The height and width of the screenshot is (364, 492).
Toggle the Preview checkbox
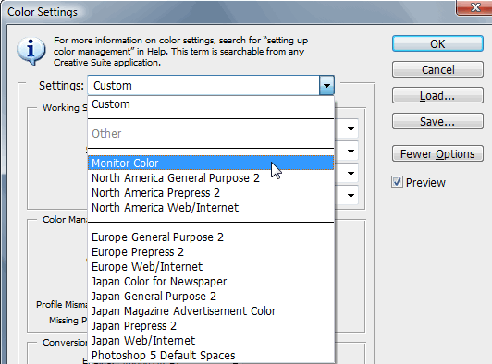397,182
